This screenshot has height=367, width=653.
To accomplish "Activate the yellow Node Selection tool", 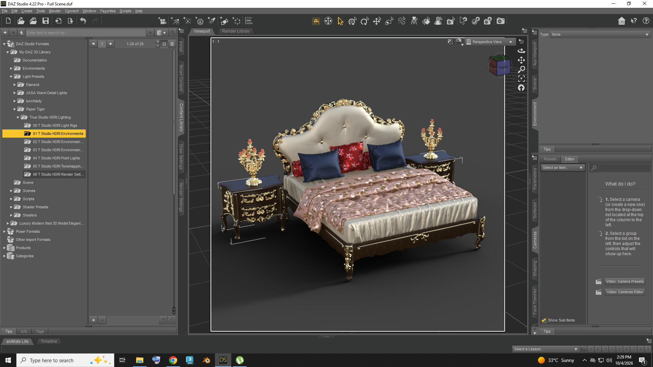I will (x=340, y=21).
